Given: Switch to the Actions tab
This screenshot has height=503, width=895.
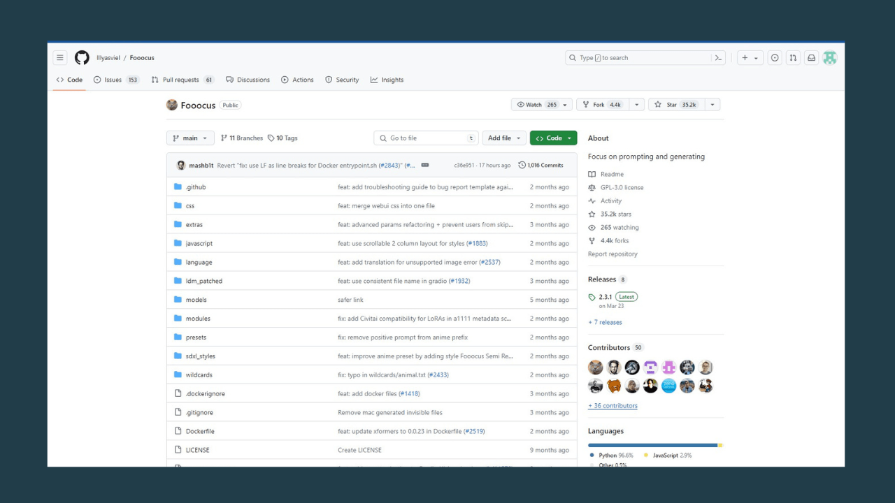Looking at the screenshot, I should click(297, 80).
